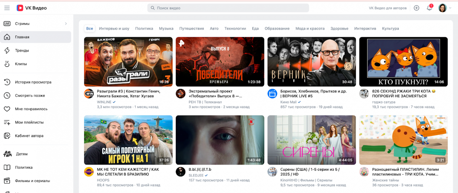
Task: Click the HOOPS channel avatar
Action: [x=89, y=172]
